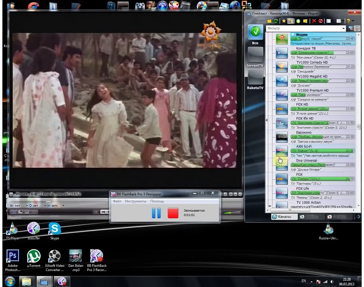Pause recording in BB FlashBack recorder
This screenshot has height=287, width=364.
tap(156, 213)
